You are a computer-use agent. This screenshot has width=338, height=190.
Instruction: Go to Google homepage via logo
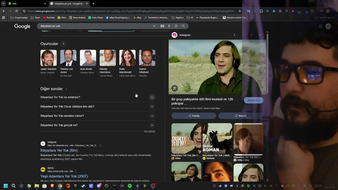point(22,26)
